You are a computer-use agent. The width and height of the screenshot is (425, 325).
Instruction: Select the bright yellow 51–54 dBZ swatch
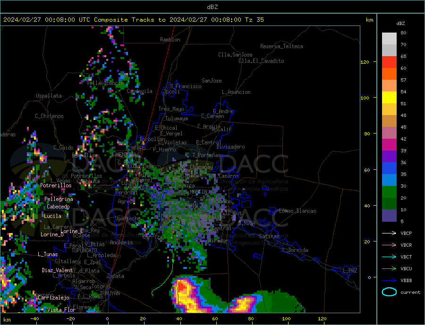click(x=389, y=98)
